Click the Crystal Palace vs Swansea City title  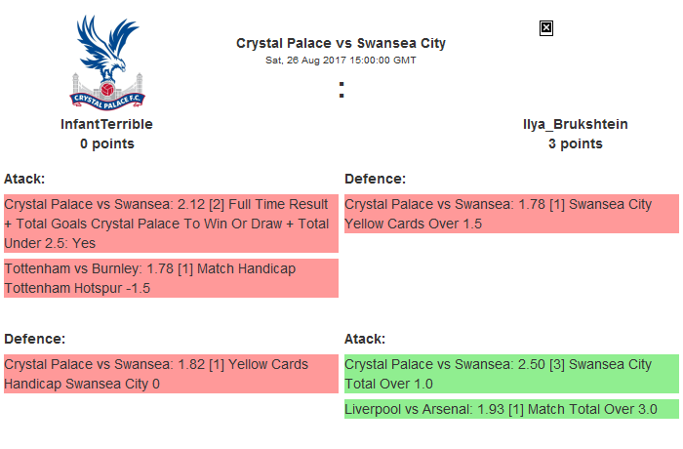[341, 43]
